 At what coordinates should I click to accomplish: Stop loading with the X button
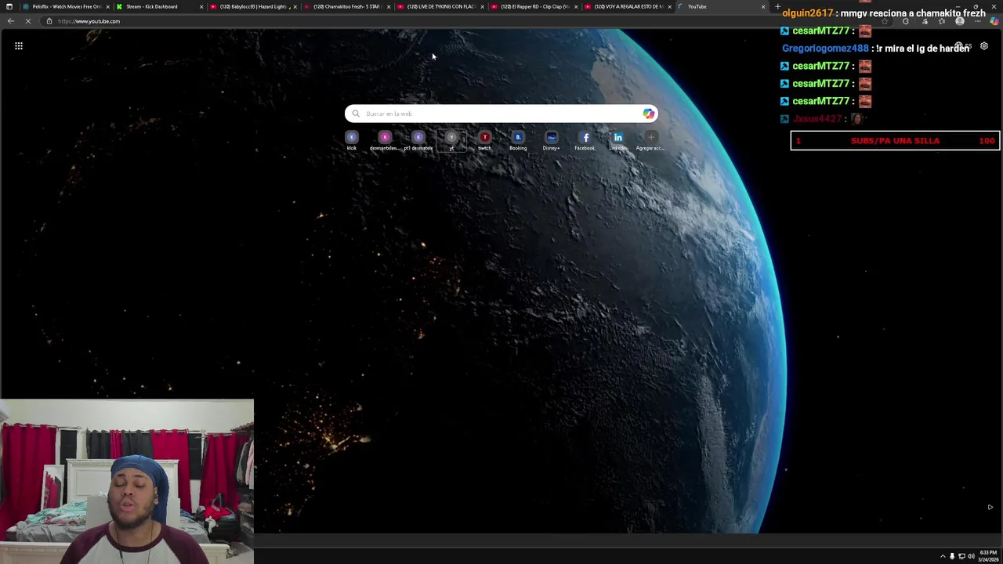click(28, 21)
